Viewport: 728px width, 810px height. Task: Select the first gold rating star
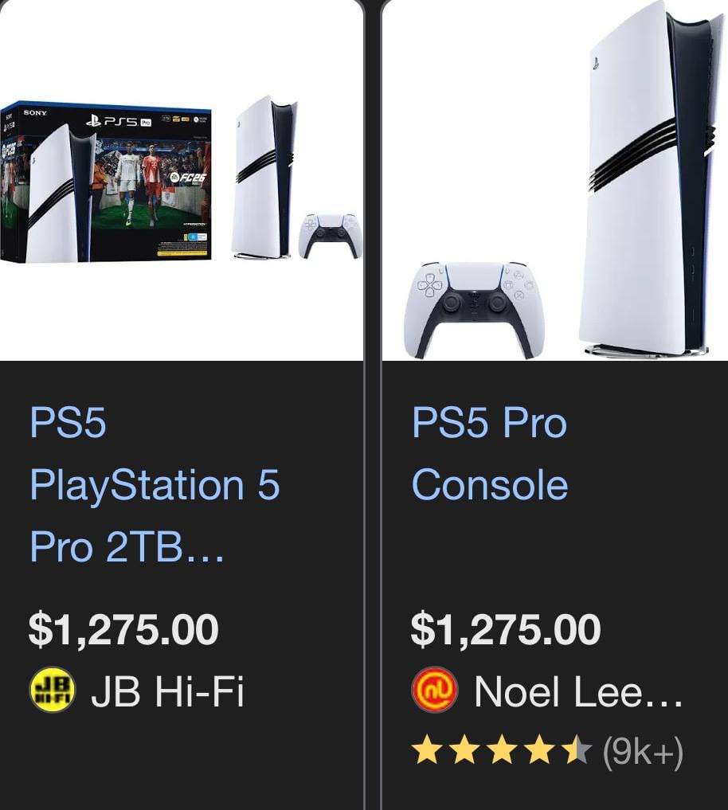coord(426,750)
